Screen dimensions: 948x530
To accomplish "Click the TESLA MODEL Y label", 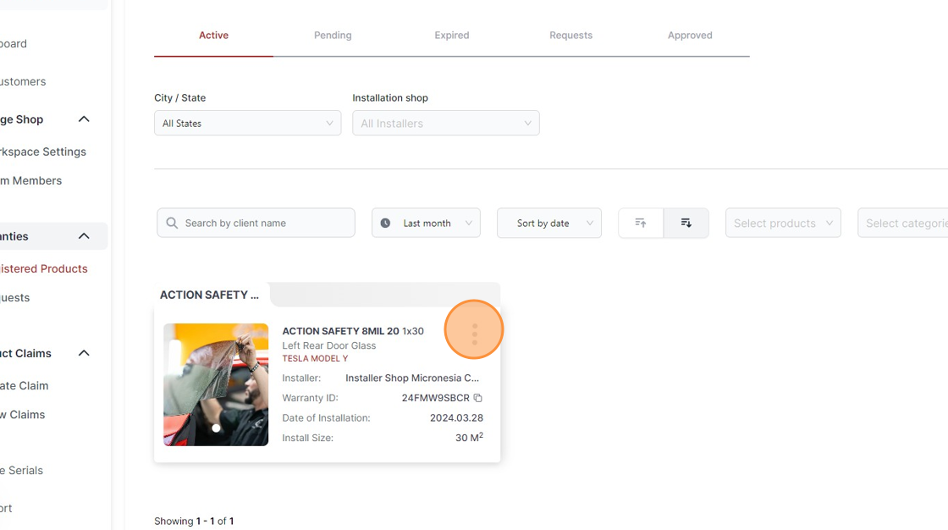I will coord(315,358).
